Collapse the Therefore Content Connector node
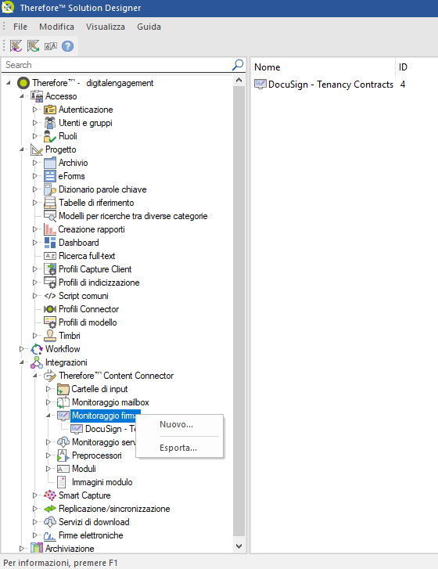Screen dimensions: 438x569 click(35, 376)
